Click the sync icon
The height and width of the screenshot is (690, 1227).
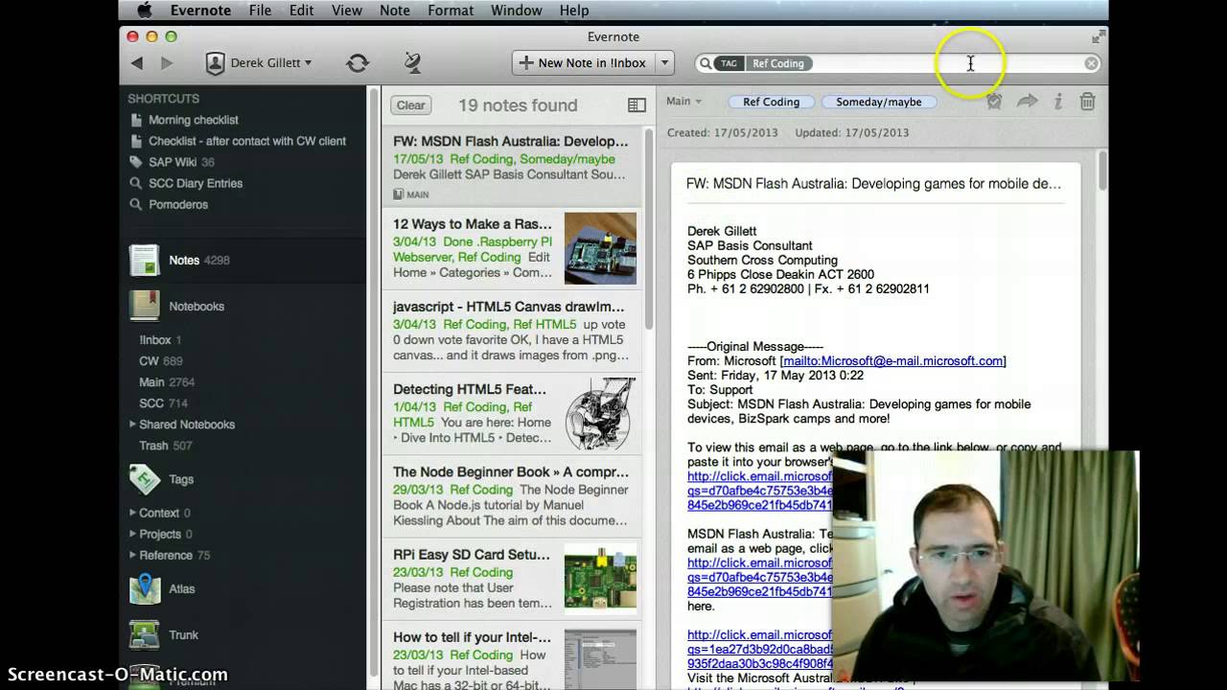pyautogui.click(x=358, y=63)
